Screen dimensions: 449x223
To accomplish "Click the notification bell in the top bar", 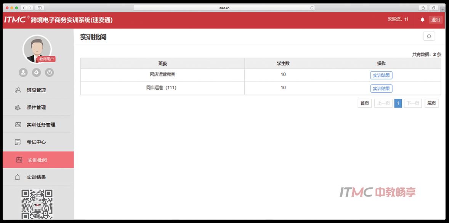I will (x=422, y=19).
